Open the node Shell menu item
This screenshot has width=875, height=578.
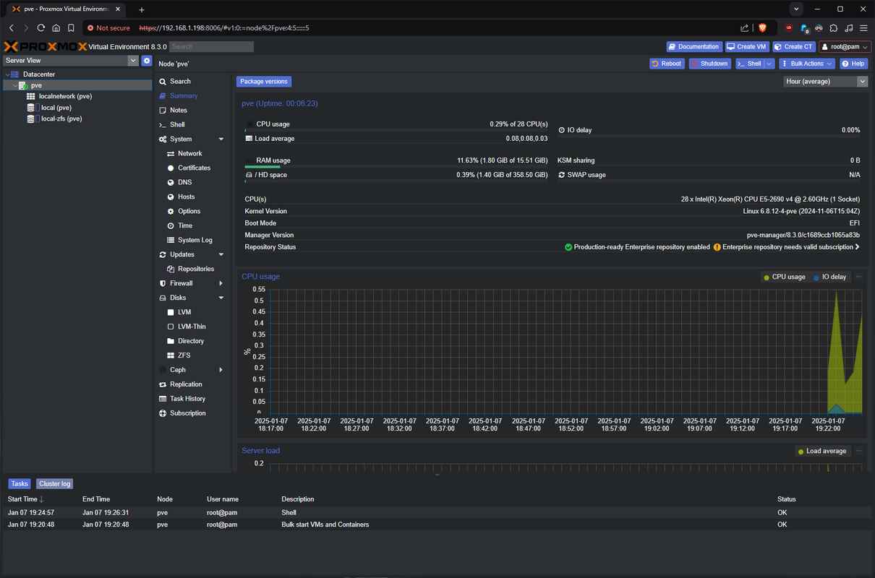(177, 125)
